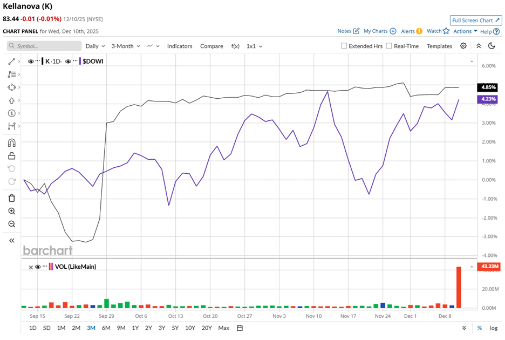Enable the Real-Time checkbox
This screenshot has height=340, width=505.
coord(389,46)
